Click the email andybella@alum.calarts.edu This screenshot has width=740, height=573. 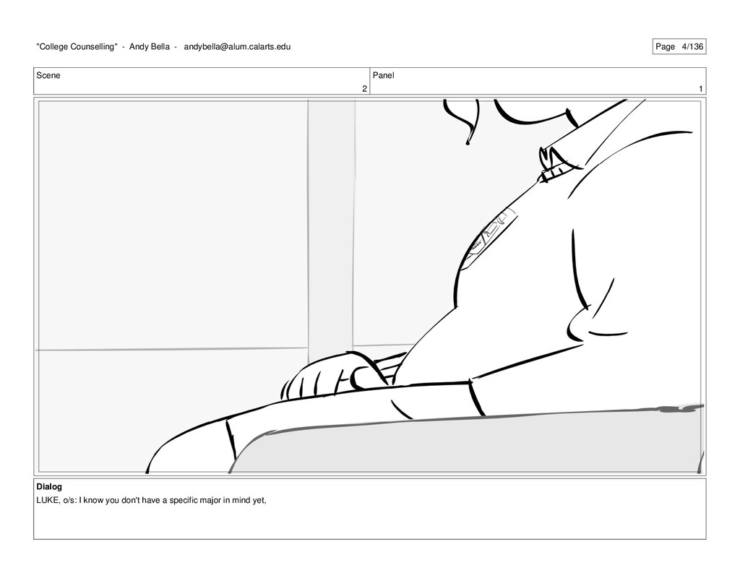(237, 47)
